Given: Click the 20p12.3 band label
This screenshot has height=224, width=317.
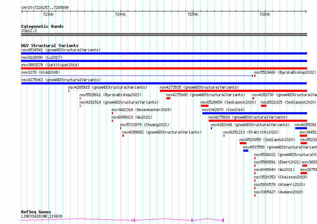Looking at the screenshot, I should click(x=29, y=31).
